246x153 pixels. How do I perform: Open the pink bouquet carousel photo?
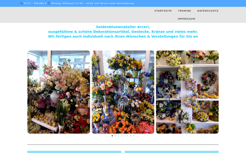pyautogui.click(x=59, y=92)
